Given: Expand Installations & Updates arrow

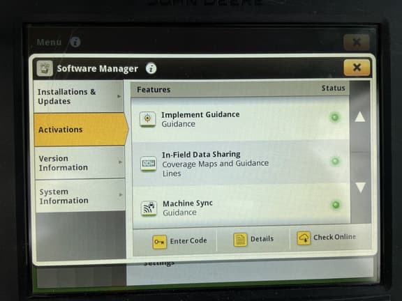Looking at the screenshot, I should 119,96.
